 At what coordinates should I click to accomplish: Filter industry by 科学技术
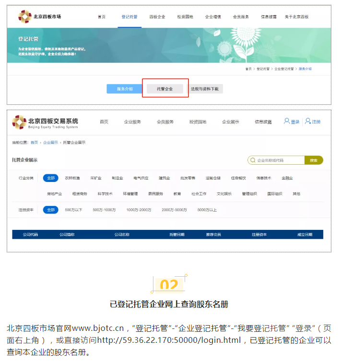pyautogui.click(x=105, y=194)
